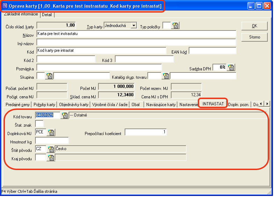Click the Cena MJ s DPH value 12,34
Screen dimensions: 274x197
tap(186, 95)
